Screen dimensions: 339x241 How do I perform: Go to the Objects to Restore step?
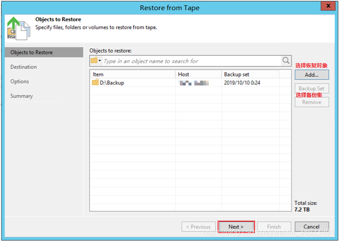(44, 52)
